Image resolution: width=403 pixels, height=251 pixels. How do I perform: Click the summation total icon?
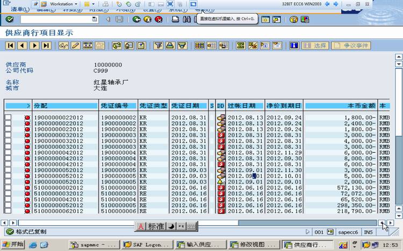point(241,46)
